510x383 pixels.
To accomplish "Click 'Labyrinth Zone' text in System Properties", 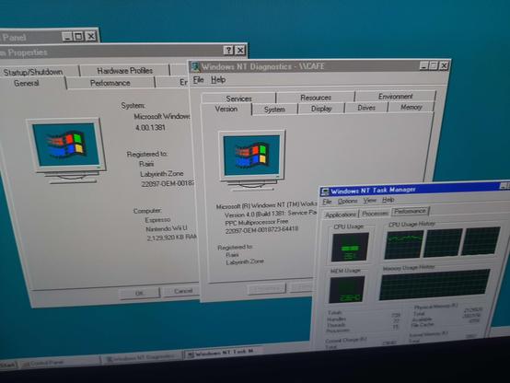I will click(x=162, y=174).
